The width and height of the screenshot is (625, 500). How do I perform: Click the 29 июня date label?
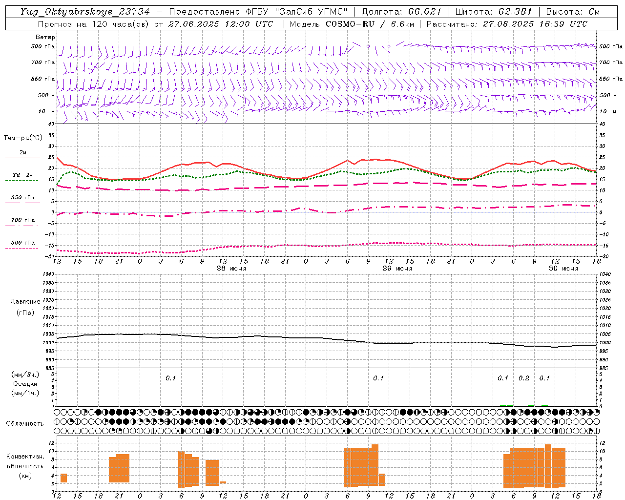pyautogui.click(x=397, y=269)
